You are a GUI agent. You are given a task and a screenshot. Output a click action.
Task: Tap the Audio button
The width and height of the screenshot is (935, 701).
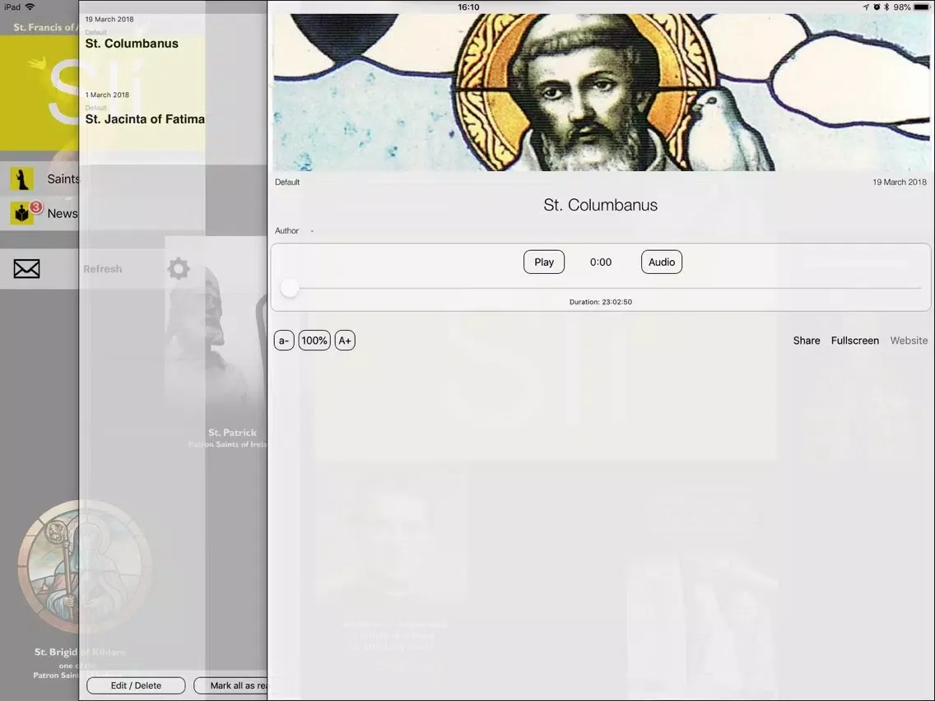(661, 262)
